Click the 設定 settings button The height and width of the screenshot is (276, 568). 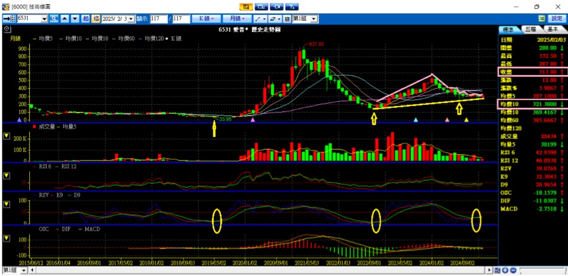pyautogui.click(x=557, y=18)
